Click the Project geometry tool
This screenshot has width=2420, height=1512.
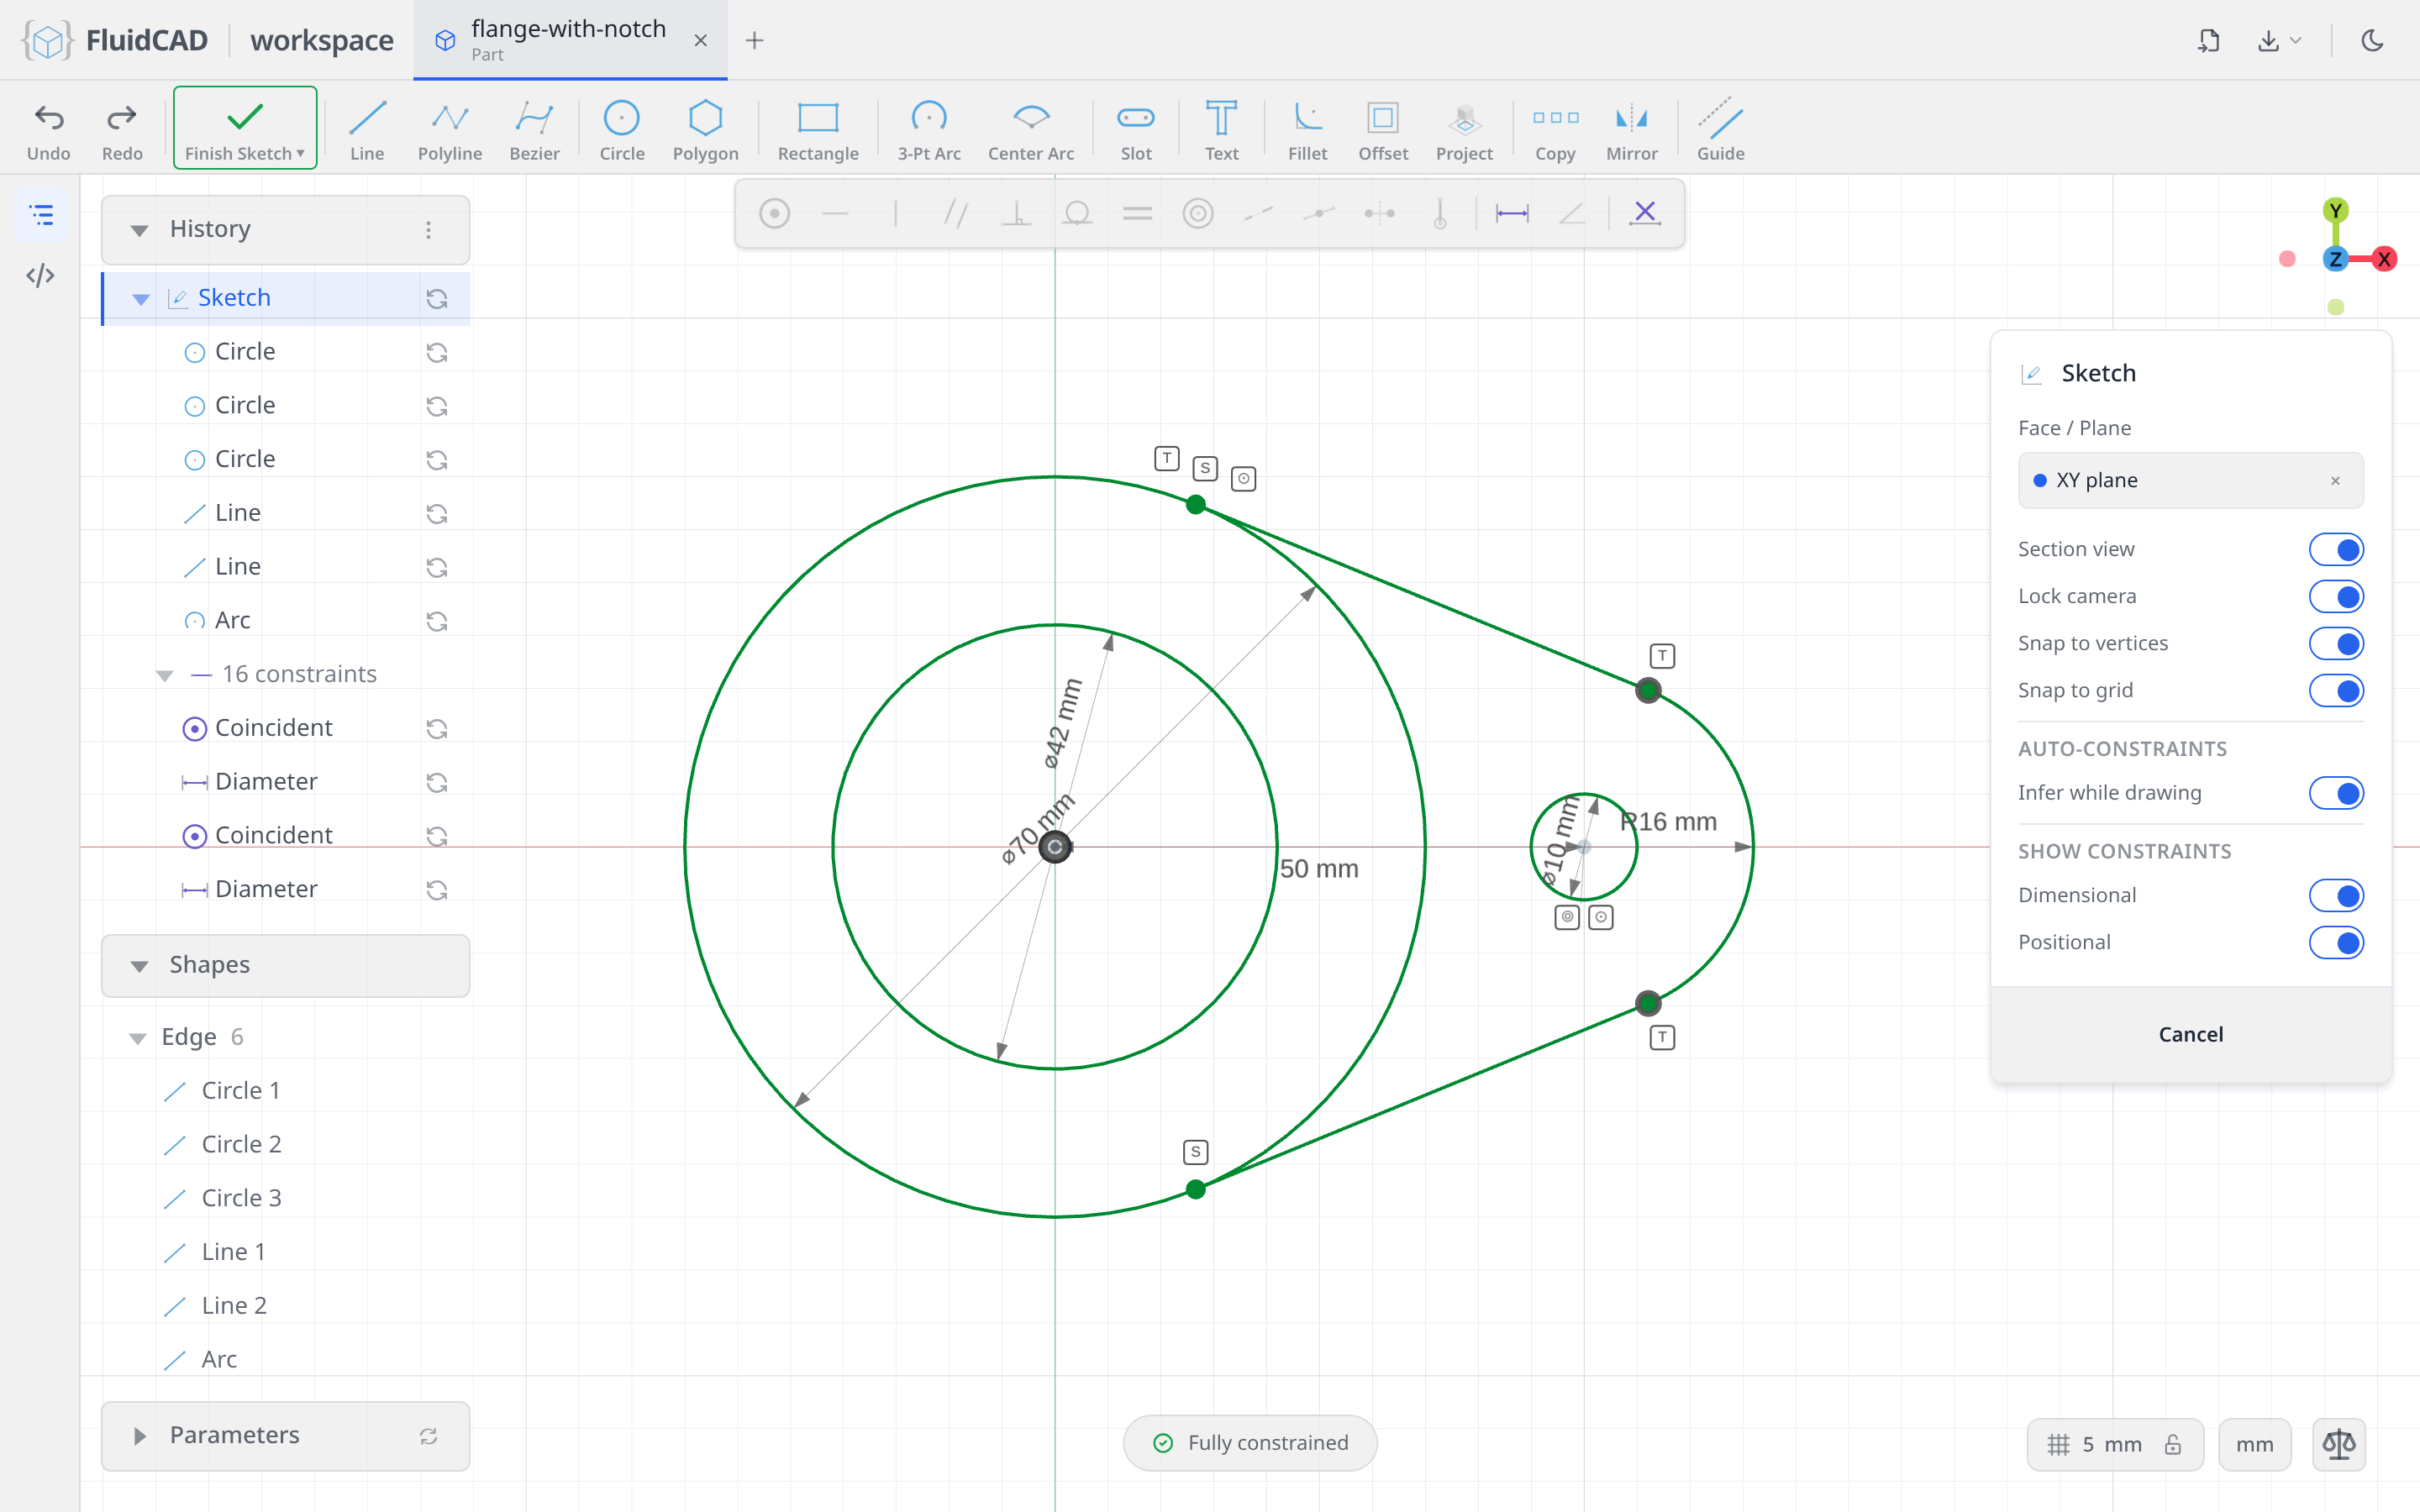[x=1464, y=130]
